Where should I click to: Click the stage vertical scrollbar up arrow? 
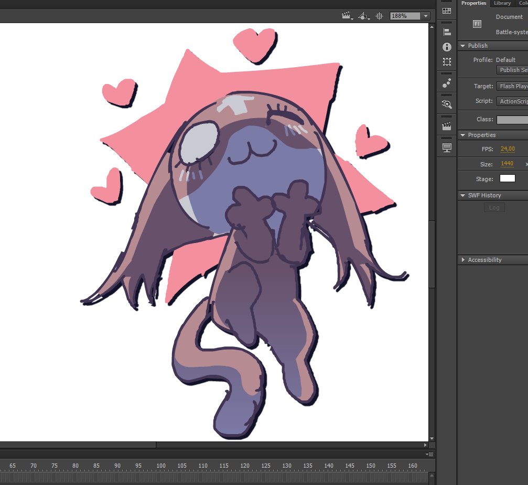[x=432, y=26]
